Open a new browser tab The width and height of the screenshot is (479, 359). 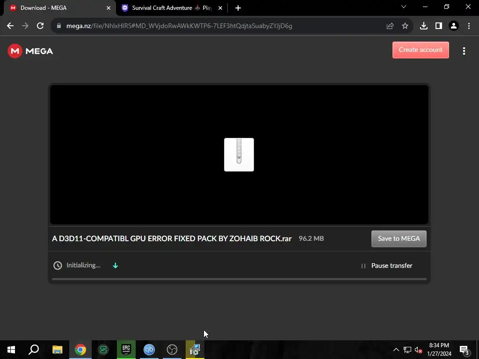click(x=238, y=8)
